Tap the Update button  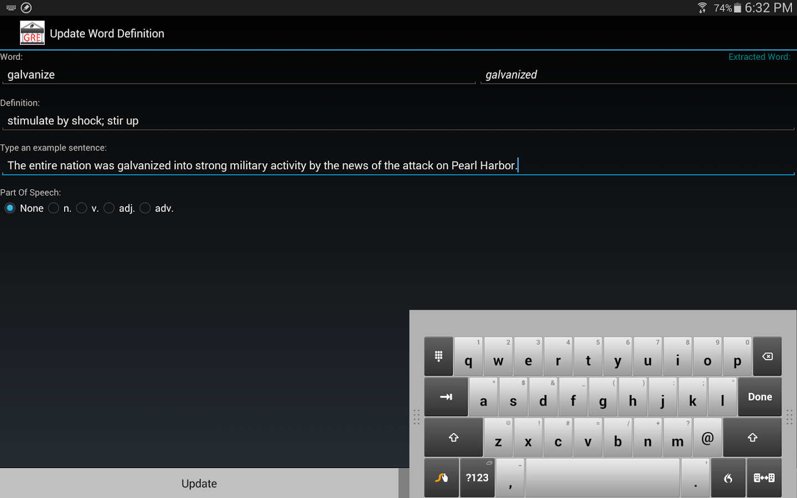(x=199, y=483)
